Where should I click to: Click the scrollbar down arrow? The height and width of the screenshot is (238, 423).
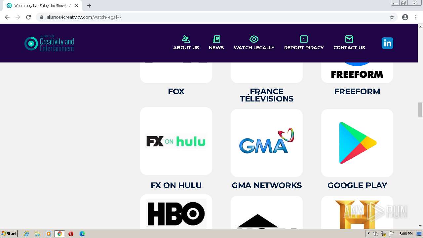click(420, 226)
